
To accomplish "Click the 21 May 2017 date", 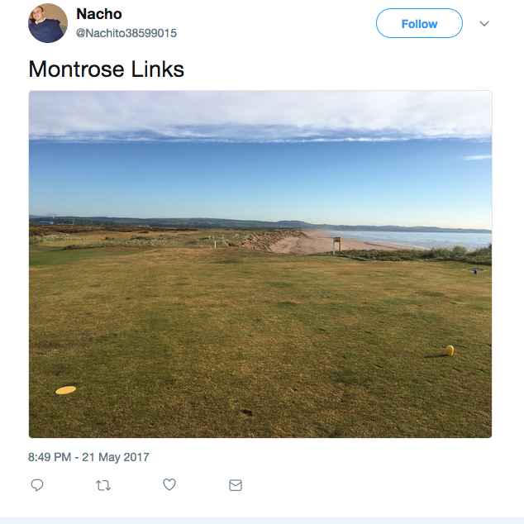I will point(116,457).
